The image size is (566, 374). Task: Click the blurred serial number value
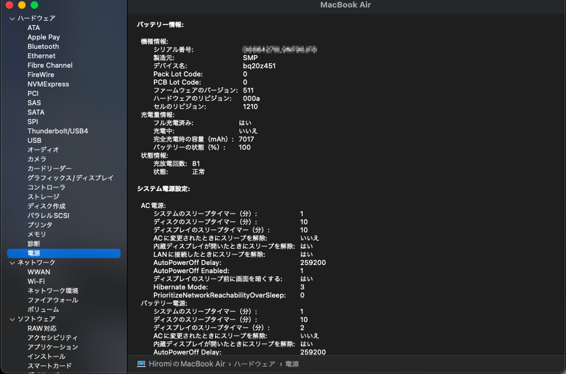pos(280,49)
